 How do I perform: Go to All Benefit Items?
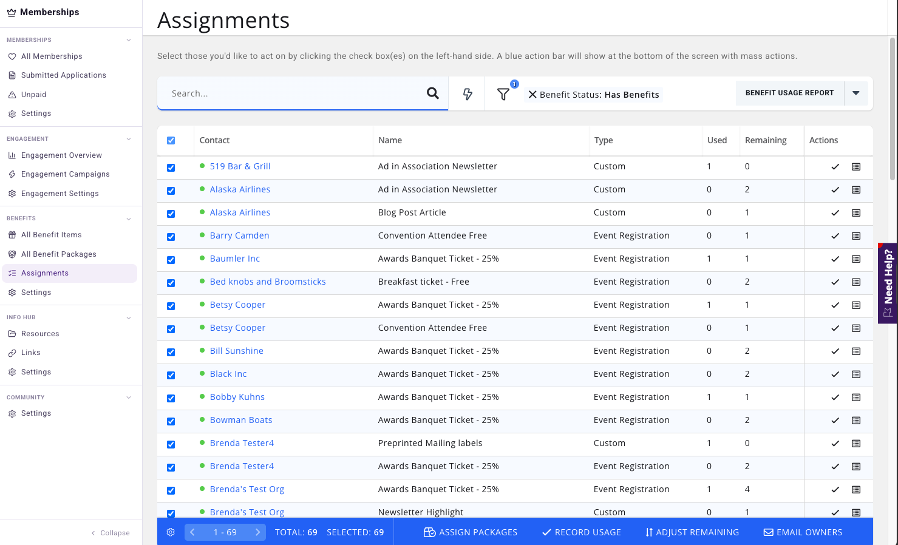coord(51,235)
